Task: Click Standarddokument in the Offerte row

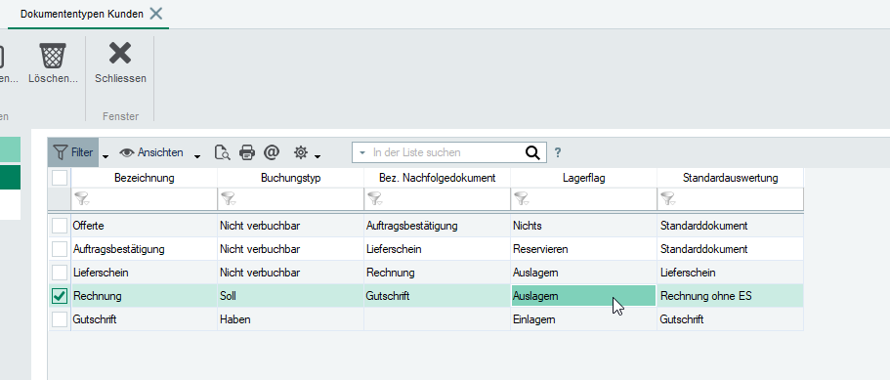Action: (x=731, y=226)
